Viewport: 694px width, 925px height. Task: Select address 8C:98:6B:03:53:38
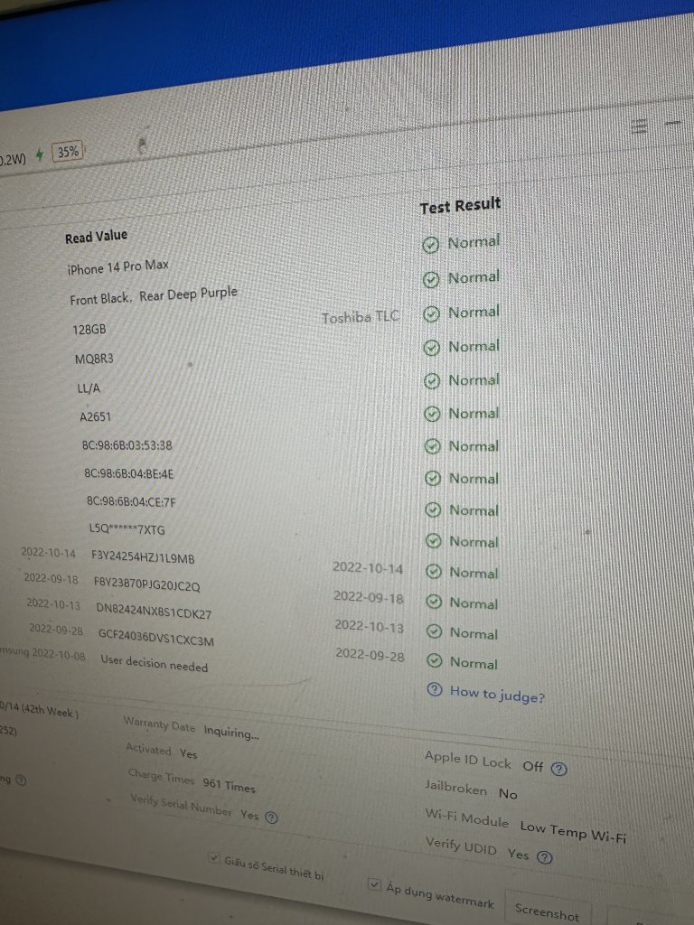tap(127, 444)
